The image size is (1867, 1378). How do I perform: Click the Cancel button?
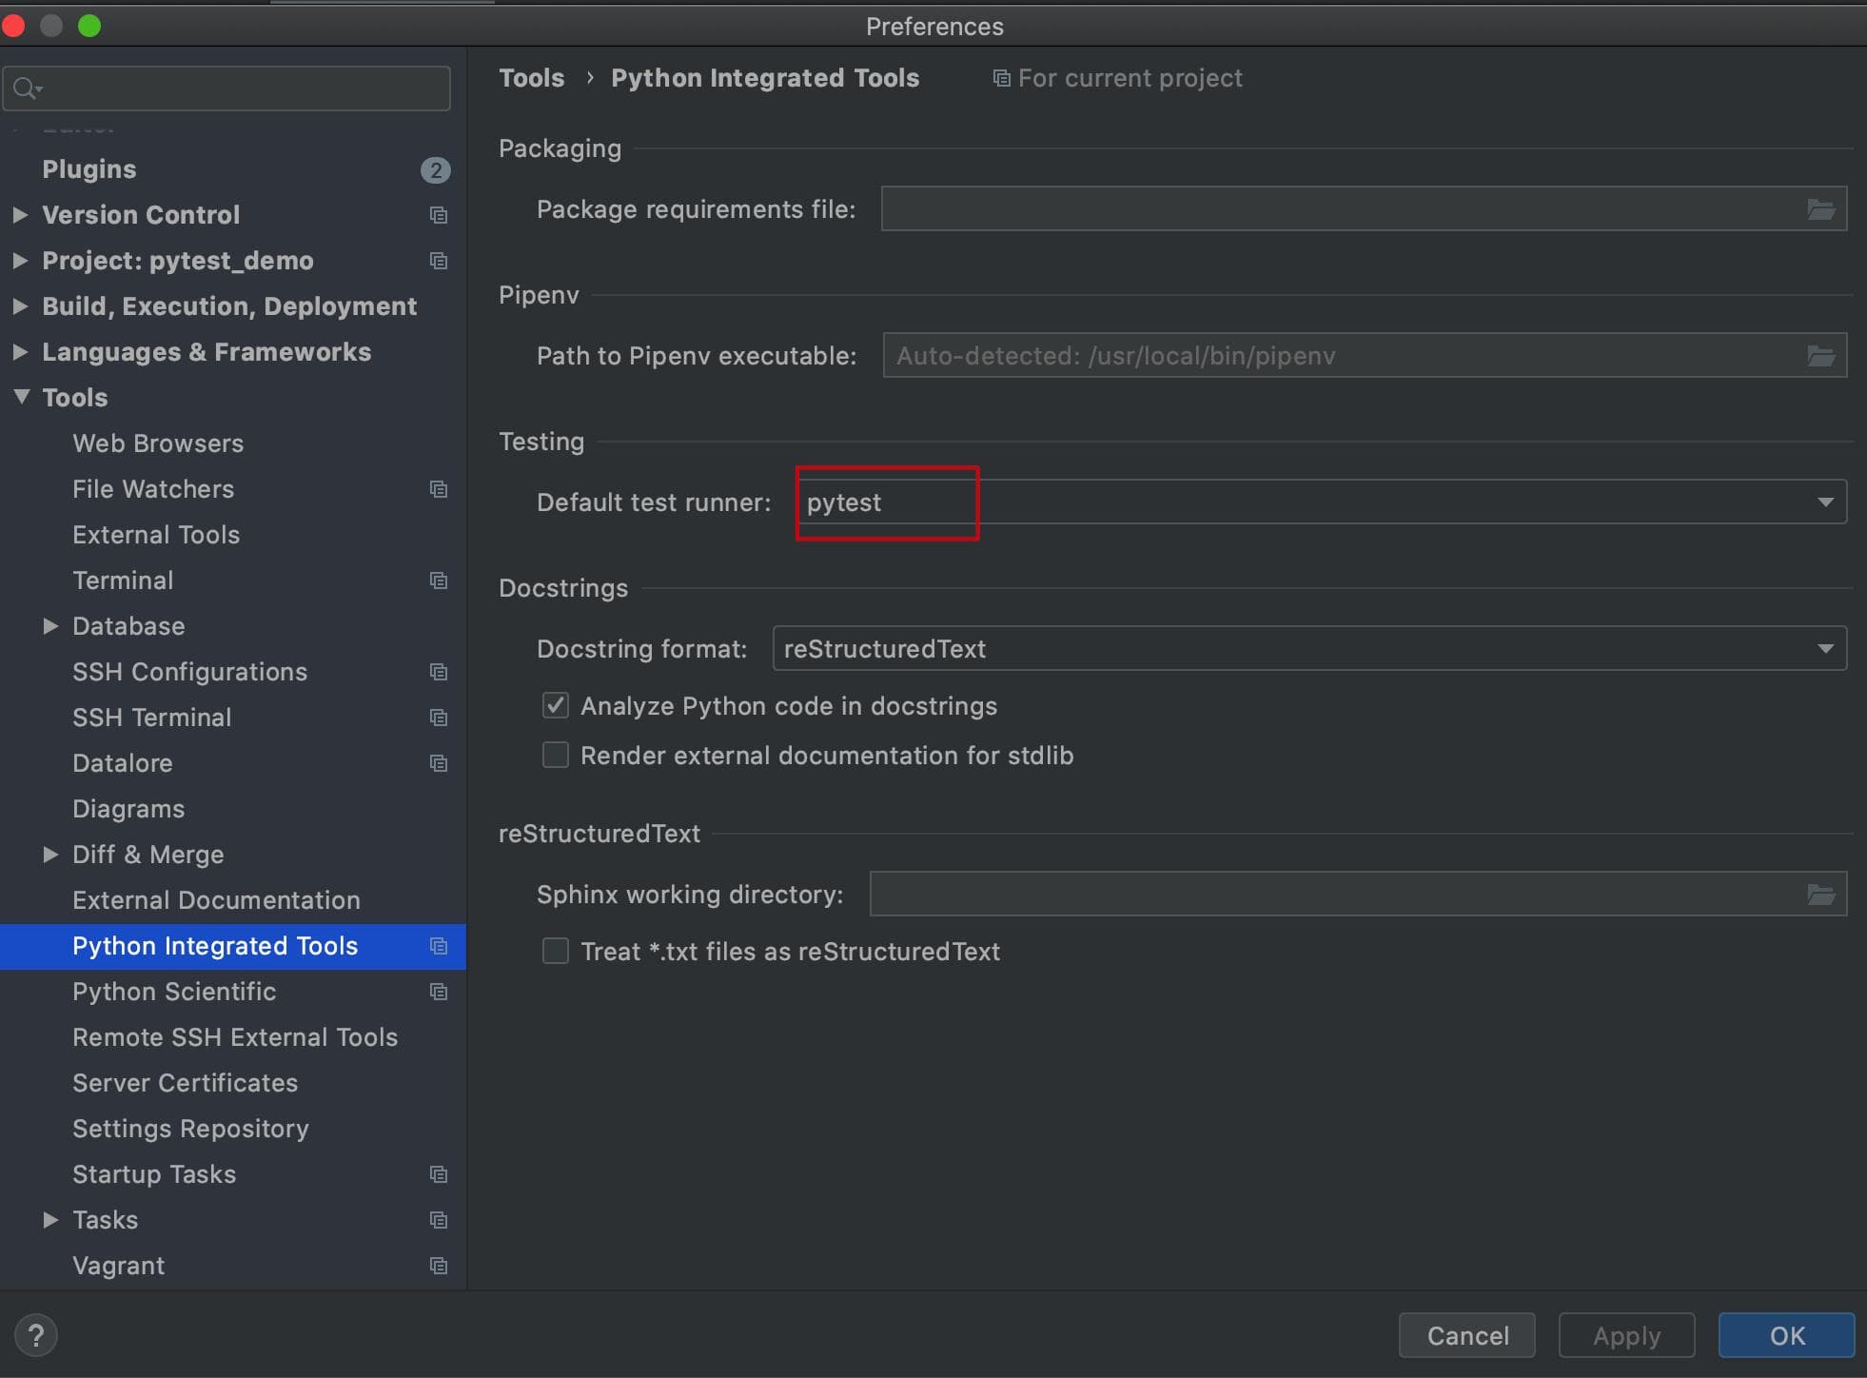click(x=1466, y=1335)
